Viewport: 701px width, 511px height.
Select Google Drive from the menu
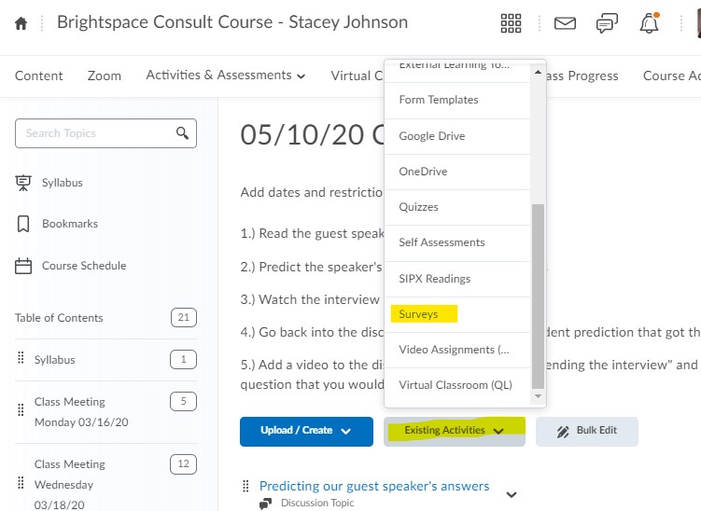coord(431,136)
